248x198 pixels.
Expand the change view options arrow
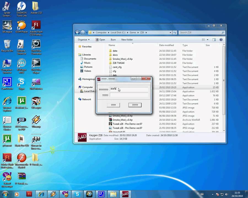[x=207, y=40]
